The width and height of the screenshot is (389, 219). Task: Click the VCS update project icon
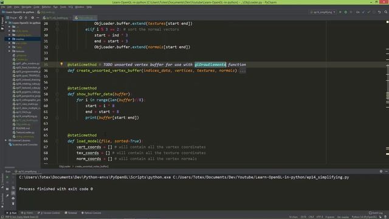coord(363,12)
